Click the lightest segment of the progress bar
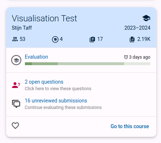 coord(137,64)
